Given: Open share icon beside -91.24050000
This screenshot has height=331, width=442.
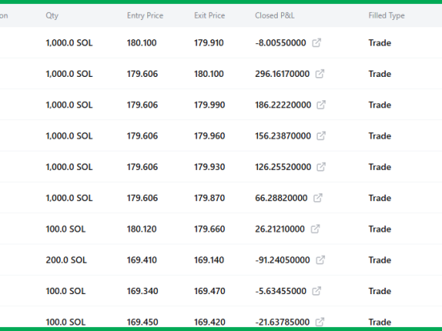Looking at the screenshot, I should click(x=320, y=260).
